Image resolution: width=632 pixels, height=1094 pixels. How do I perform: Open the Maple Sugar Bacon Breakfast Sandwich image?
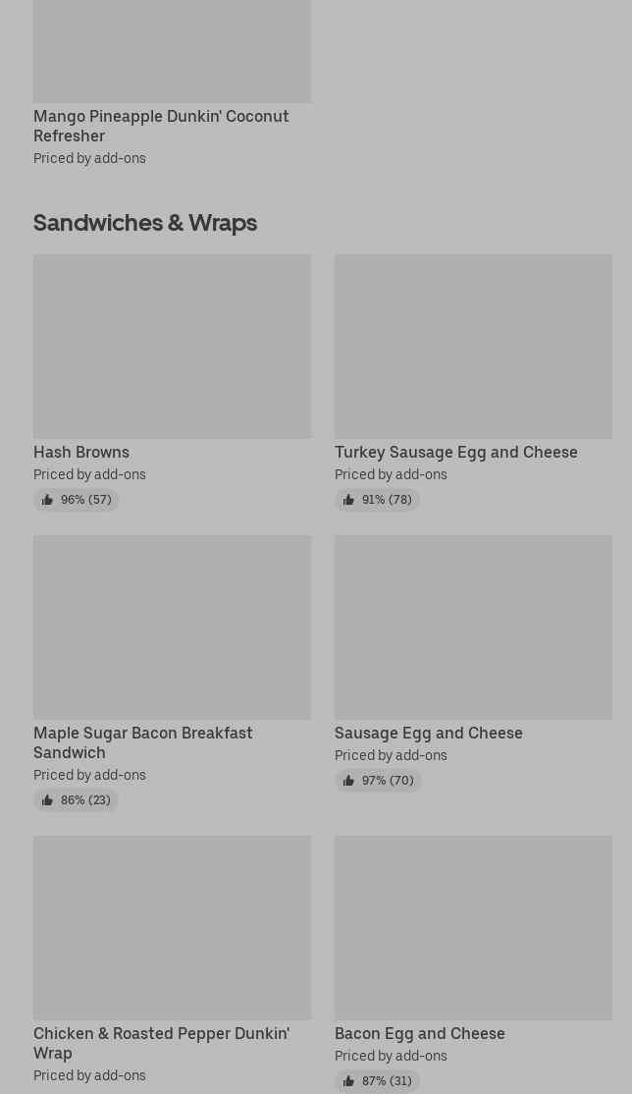[x=173, y=628]
